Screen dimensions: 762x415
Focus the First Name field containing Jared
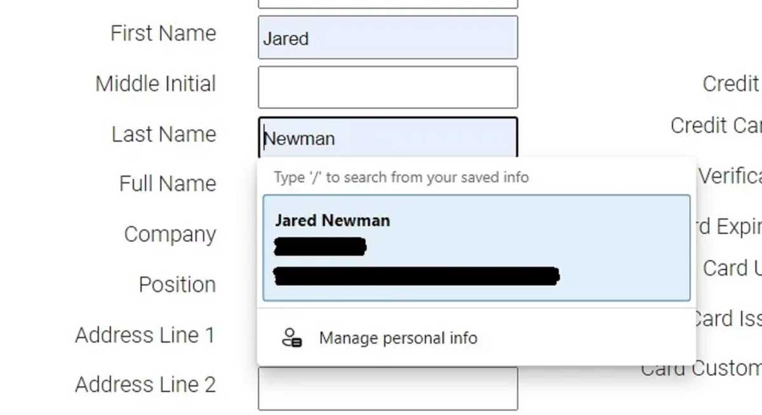click(x=388, y=37)
